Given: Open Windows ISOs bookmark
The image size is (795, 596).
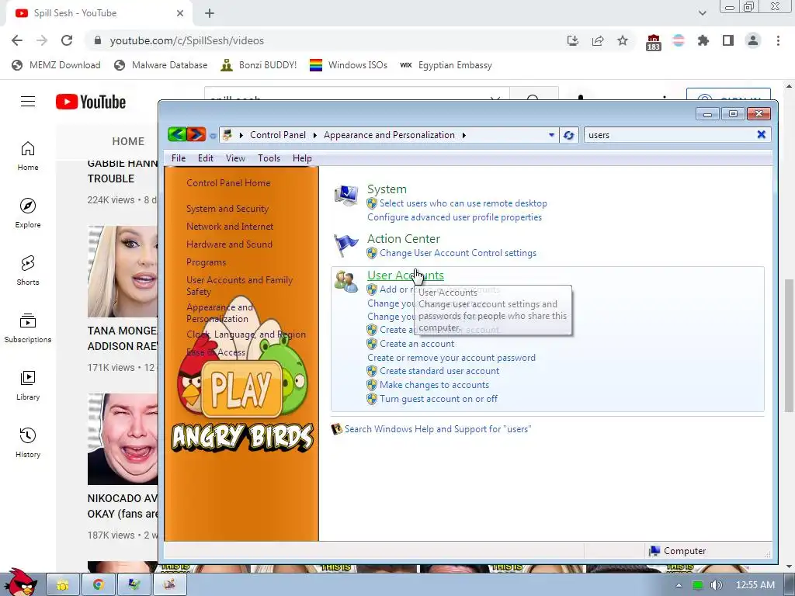Looking at the screenshot, I should [x=349, y=65].
